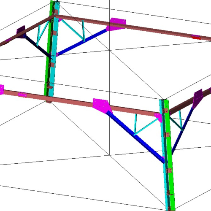Click the dark teal strut beside right column
211x211 pixels.
[x=176, y=124]
